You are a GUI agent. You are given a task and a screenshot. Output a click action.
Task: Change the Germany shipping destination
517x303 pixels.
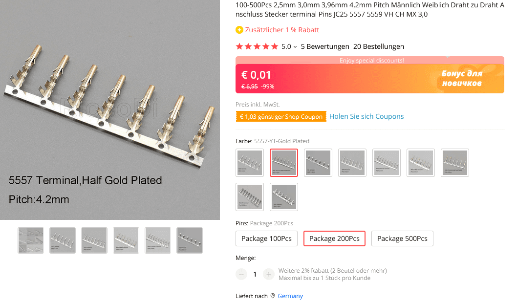coord(290,296)
